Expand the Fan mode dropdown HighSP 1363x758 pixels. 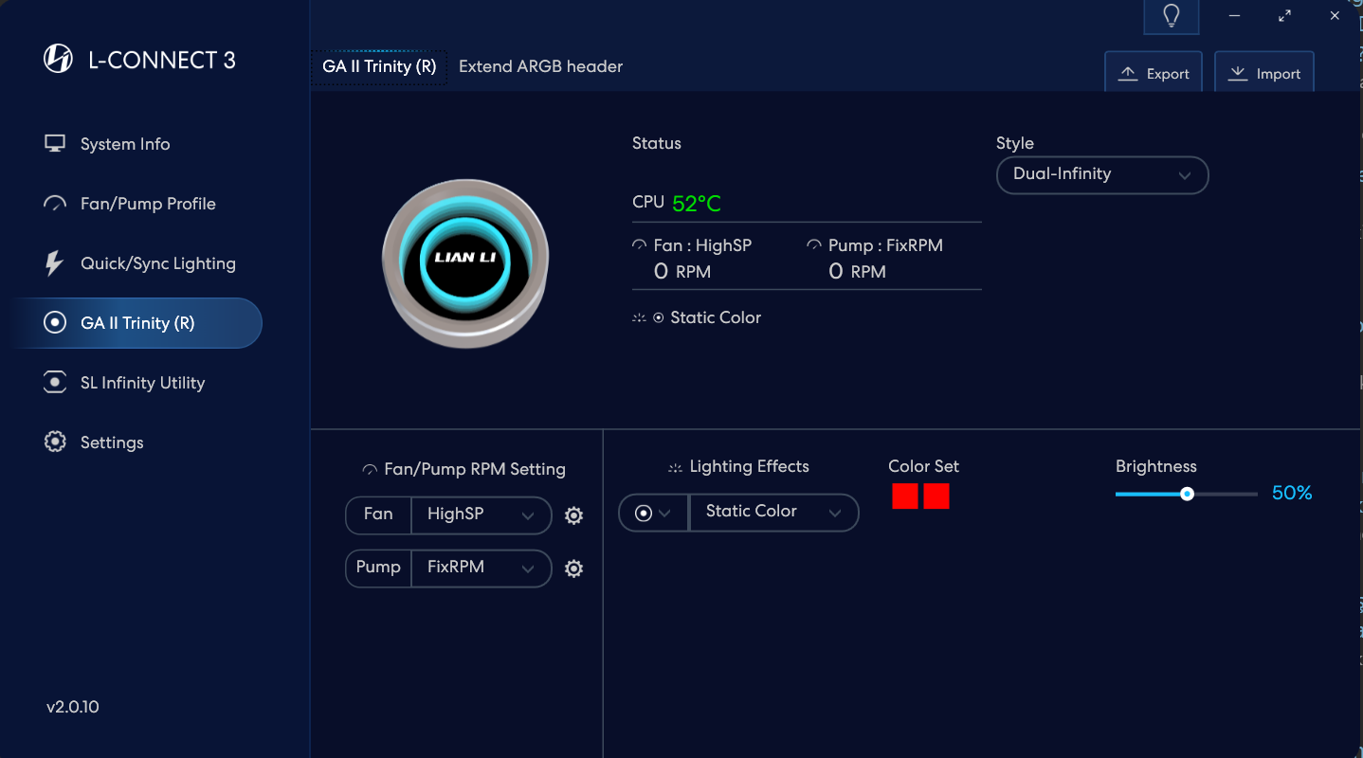[x=482, y=515]
